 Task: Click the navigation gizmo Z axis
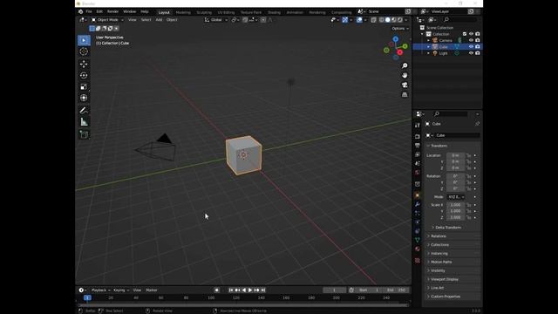(395, 38)
